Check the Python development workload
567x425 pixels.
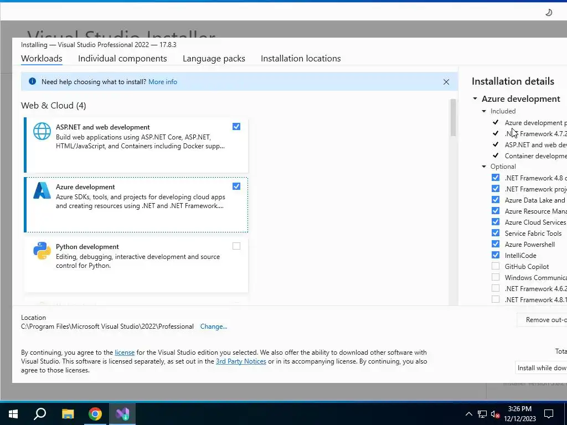[x=236, y=246]
